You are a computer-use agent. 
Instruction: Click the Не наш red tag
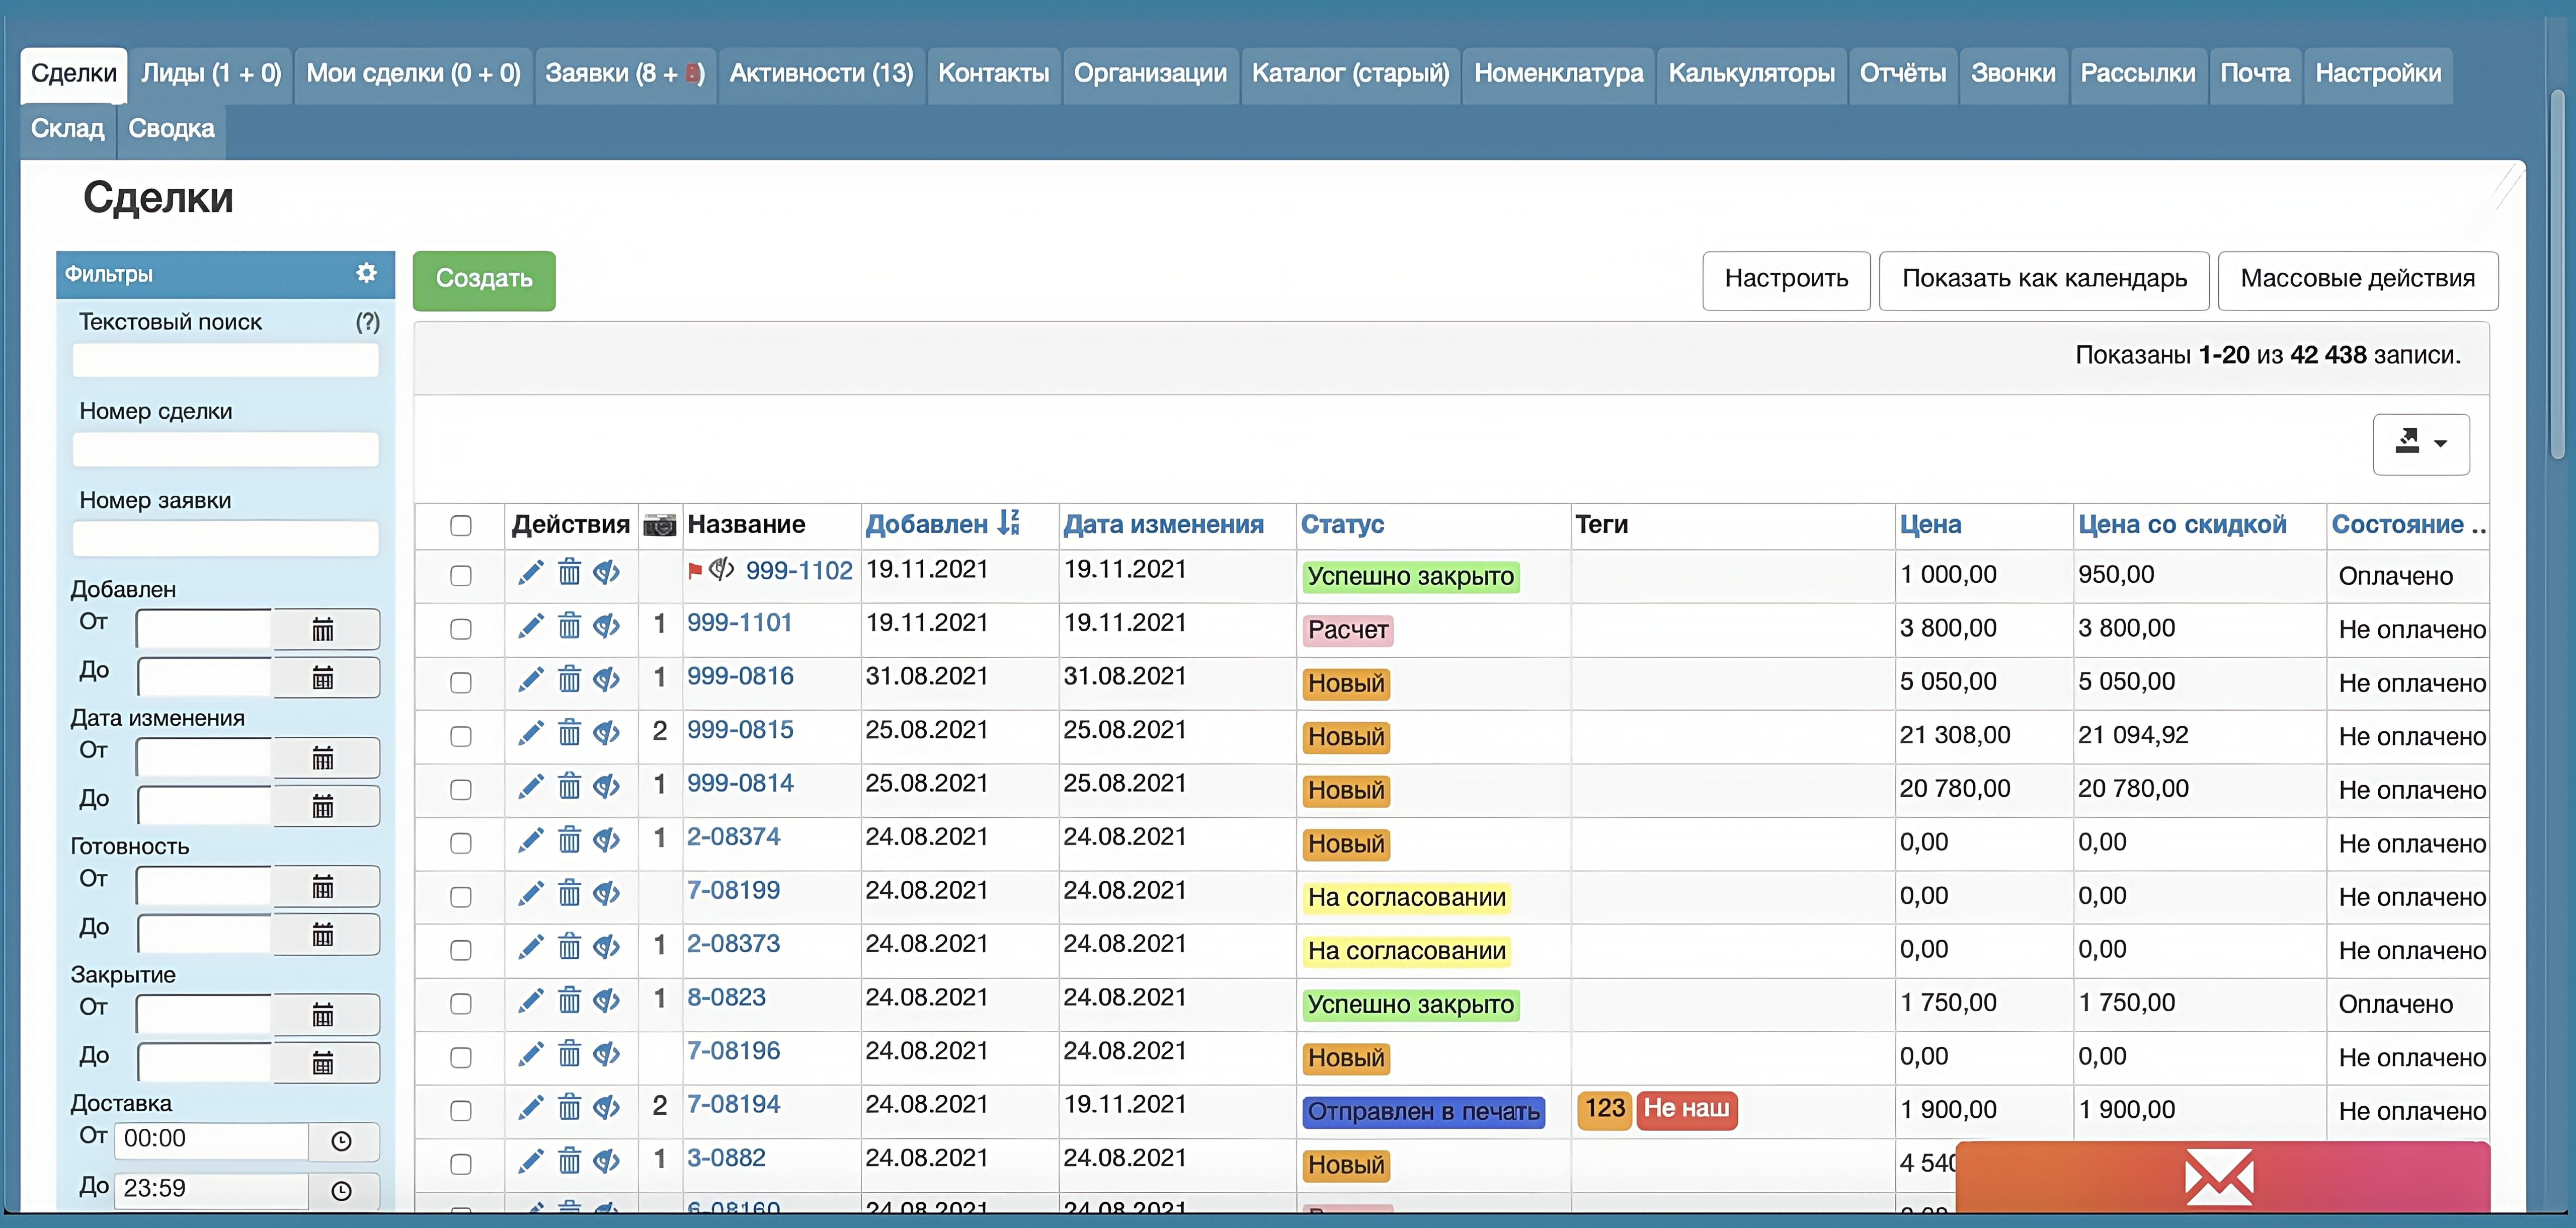click(1687, 1109)
